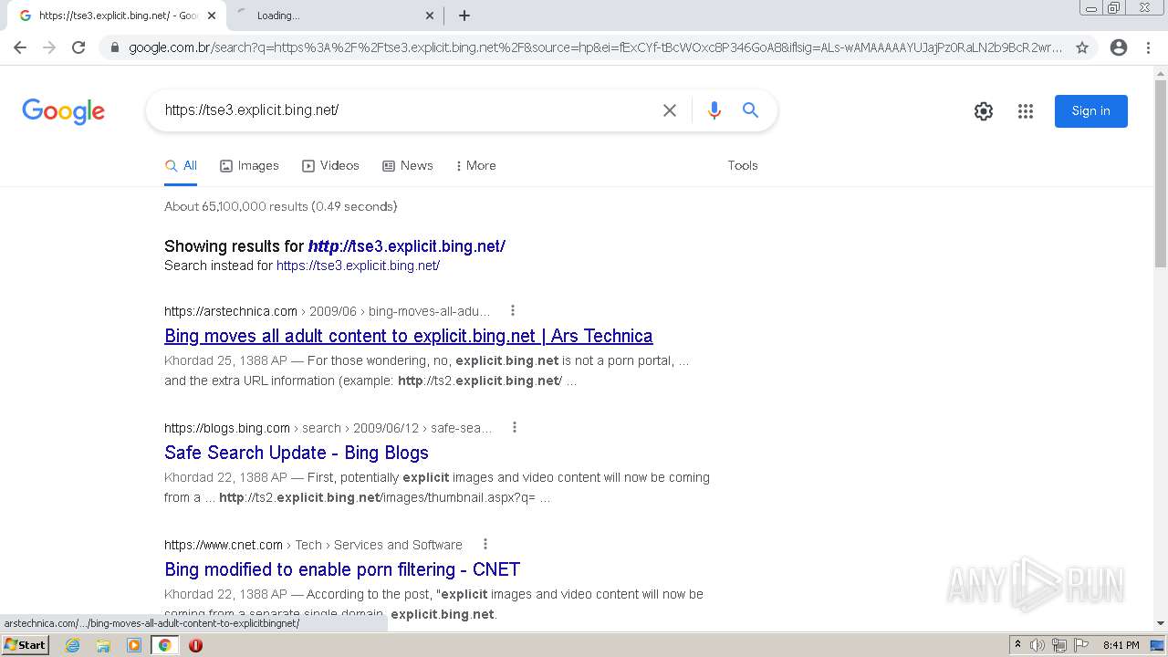Bookmark this page with the star icon
Viewport: 1168px width, 657px height.
coord(1082,47)
